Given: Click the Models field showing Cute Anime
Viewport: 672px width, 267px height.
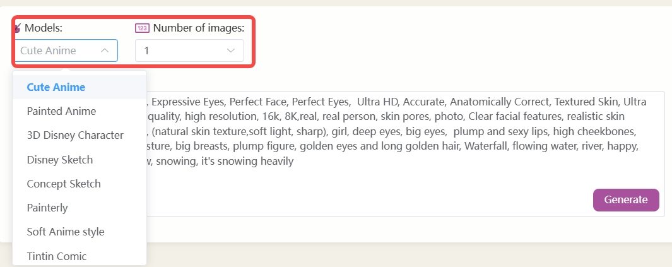Looking at the screenshot, I should pos(57,50).
